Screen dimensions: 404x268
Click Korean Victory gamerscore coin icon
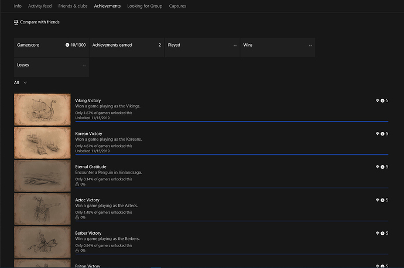pos(382,134)
